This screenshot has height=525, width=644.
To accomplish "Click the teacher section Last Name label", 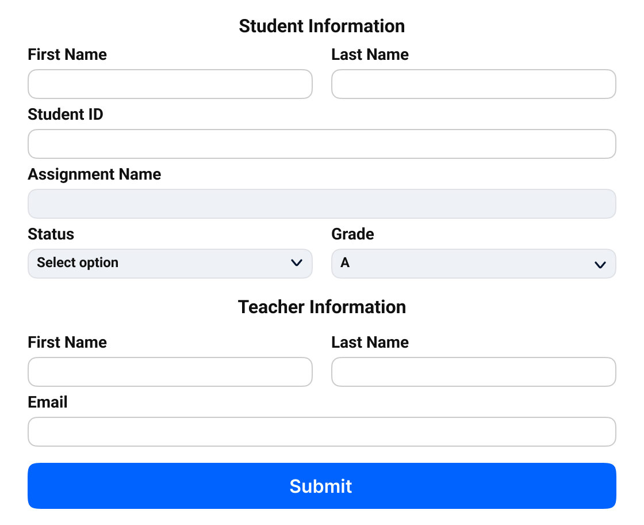I will tap(370, 342).
